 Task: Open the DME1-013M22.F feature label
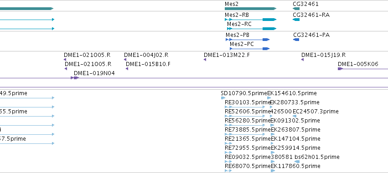coord(227,55)
